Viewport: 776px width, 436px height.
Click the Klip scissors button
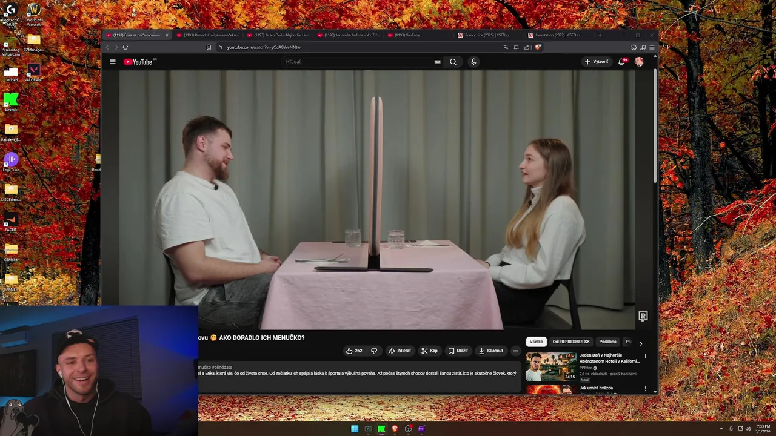click(429, 351)
